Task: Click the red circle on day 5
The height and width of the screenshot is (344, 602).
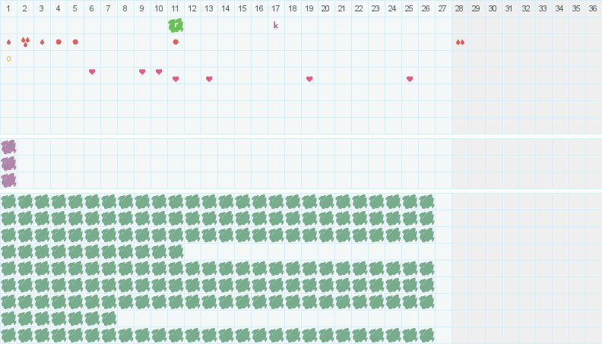Action: click(x=75, y=42)
